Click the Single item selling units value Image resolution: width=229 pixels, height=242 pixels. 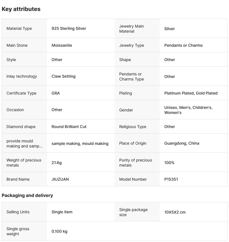62,212
